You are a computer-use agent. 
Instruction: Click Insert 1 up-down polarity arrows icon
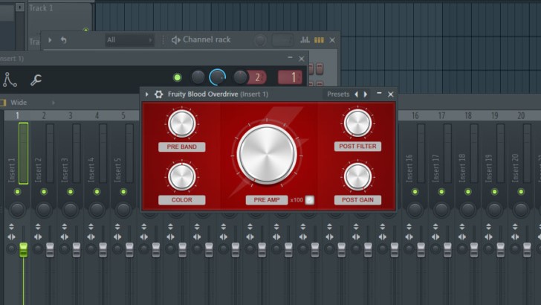click(x=11, y=227)
